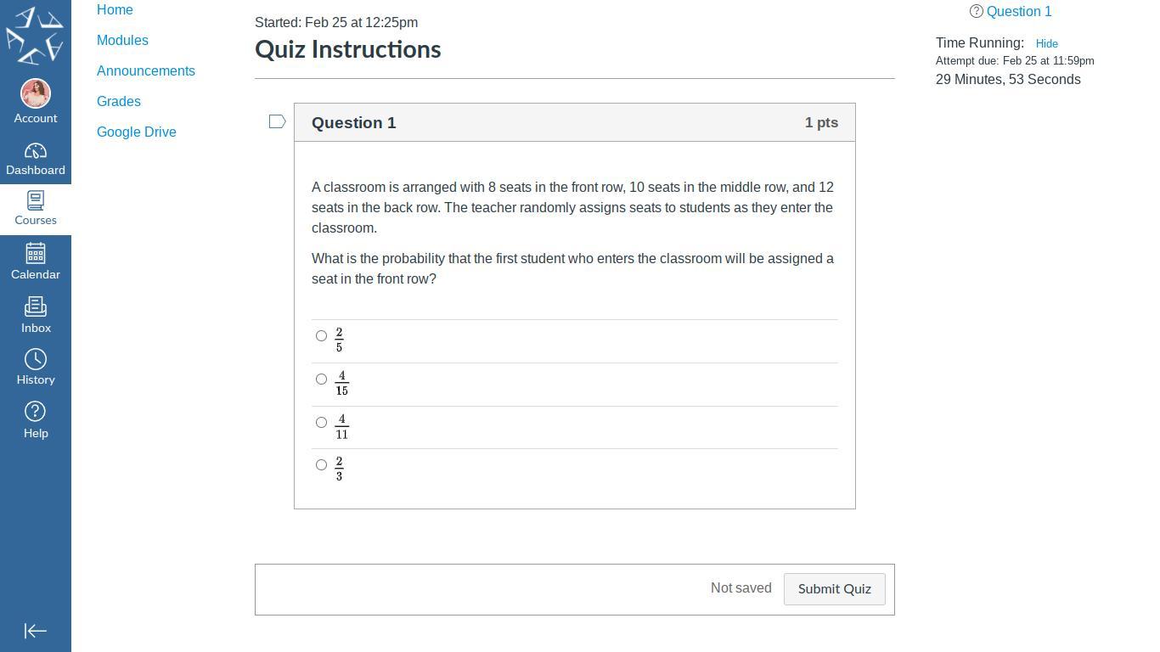Open the Calendar icon
This screenshot has width=1160, height=652.
click(x=36, y=254)
